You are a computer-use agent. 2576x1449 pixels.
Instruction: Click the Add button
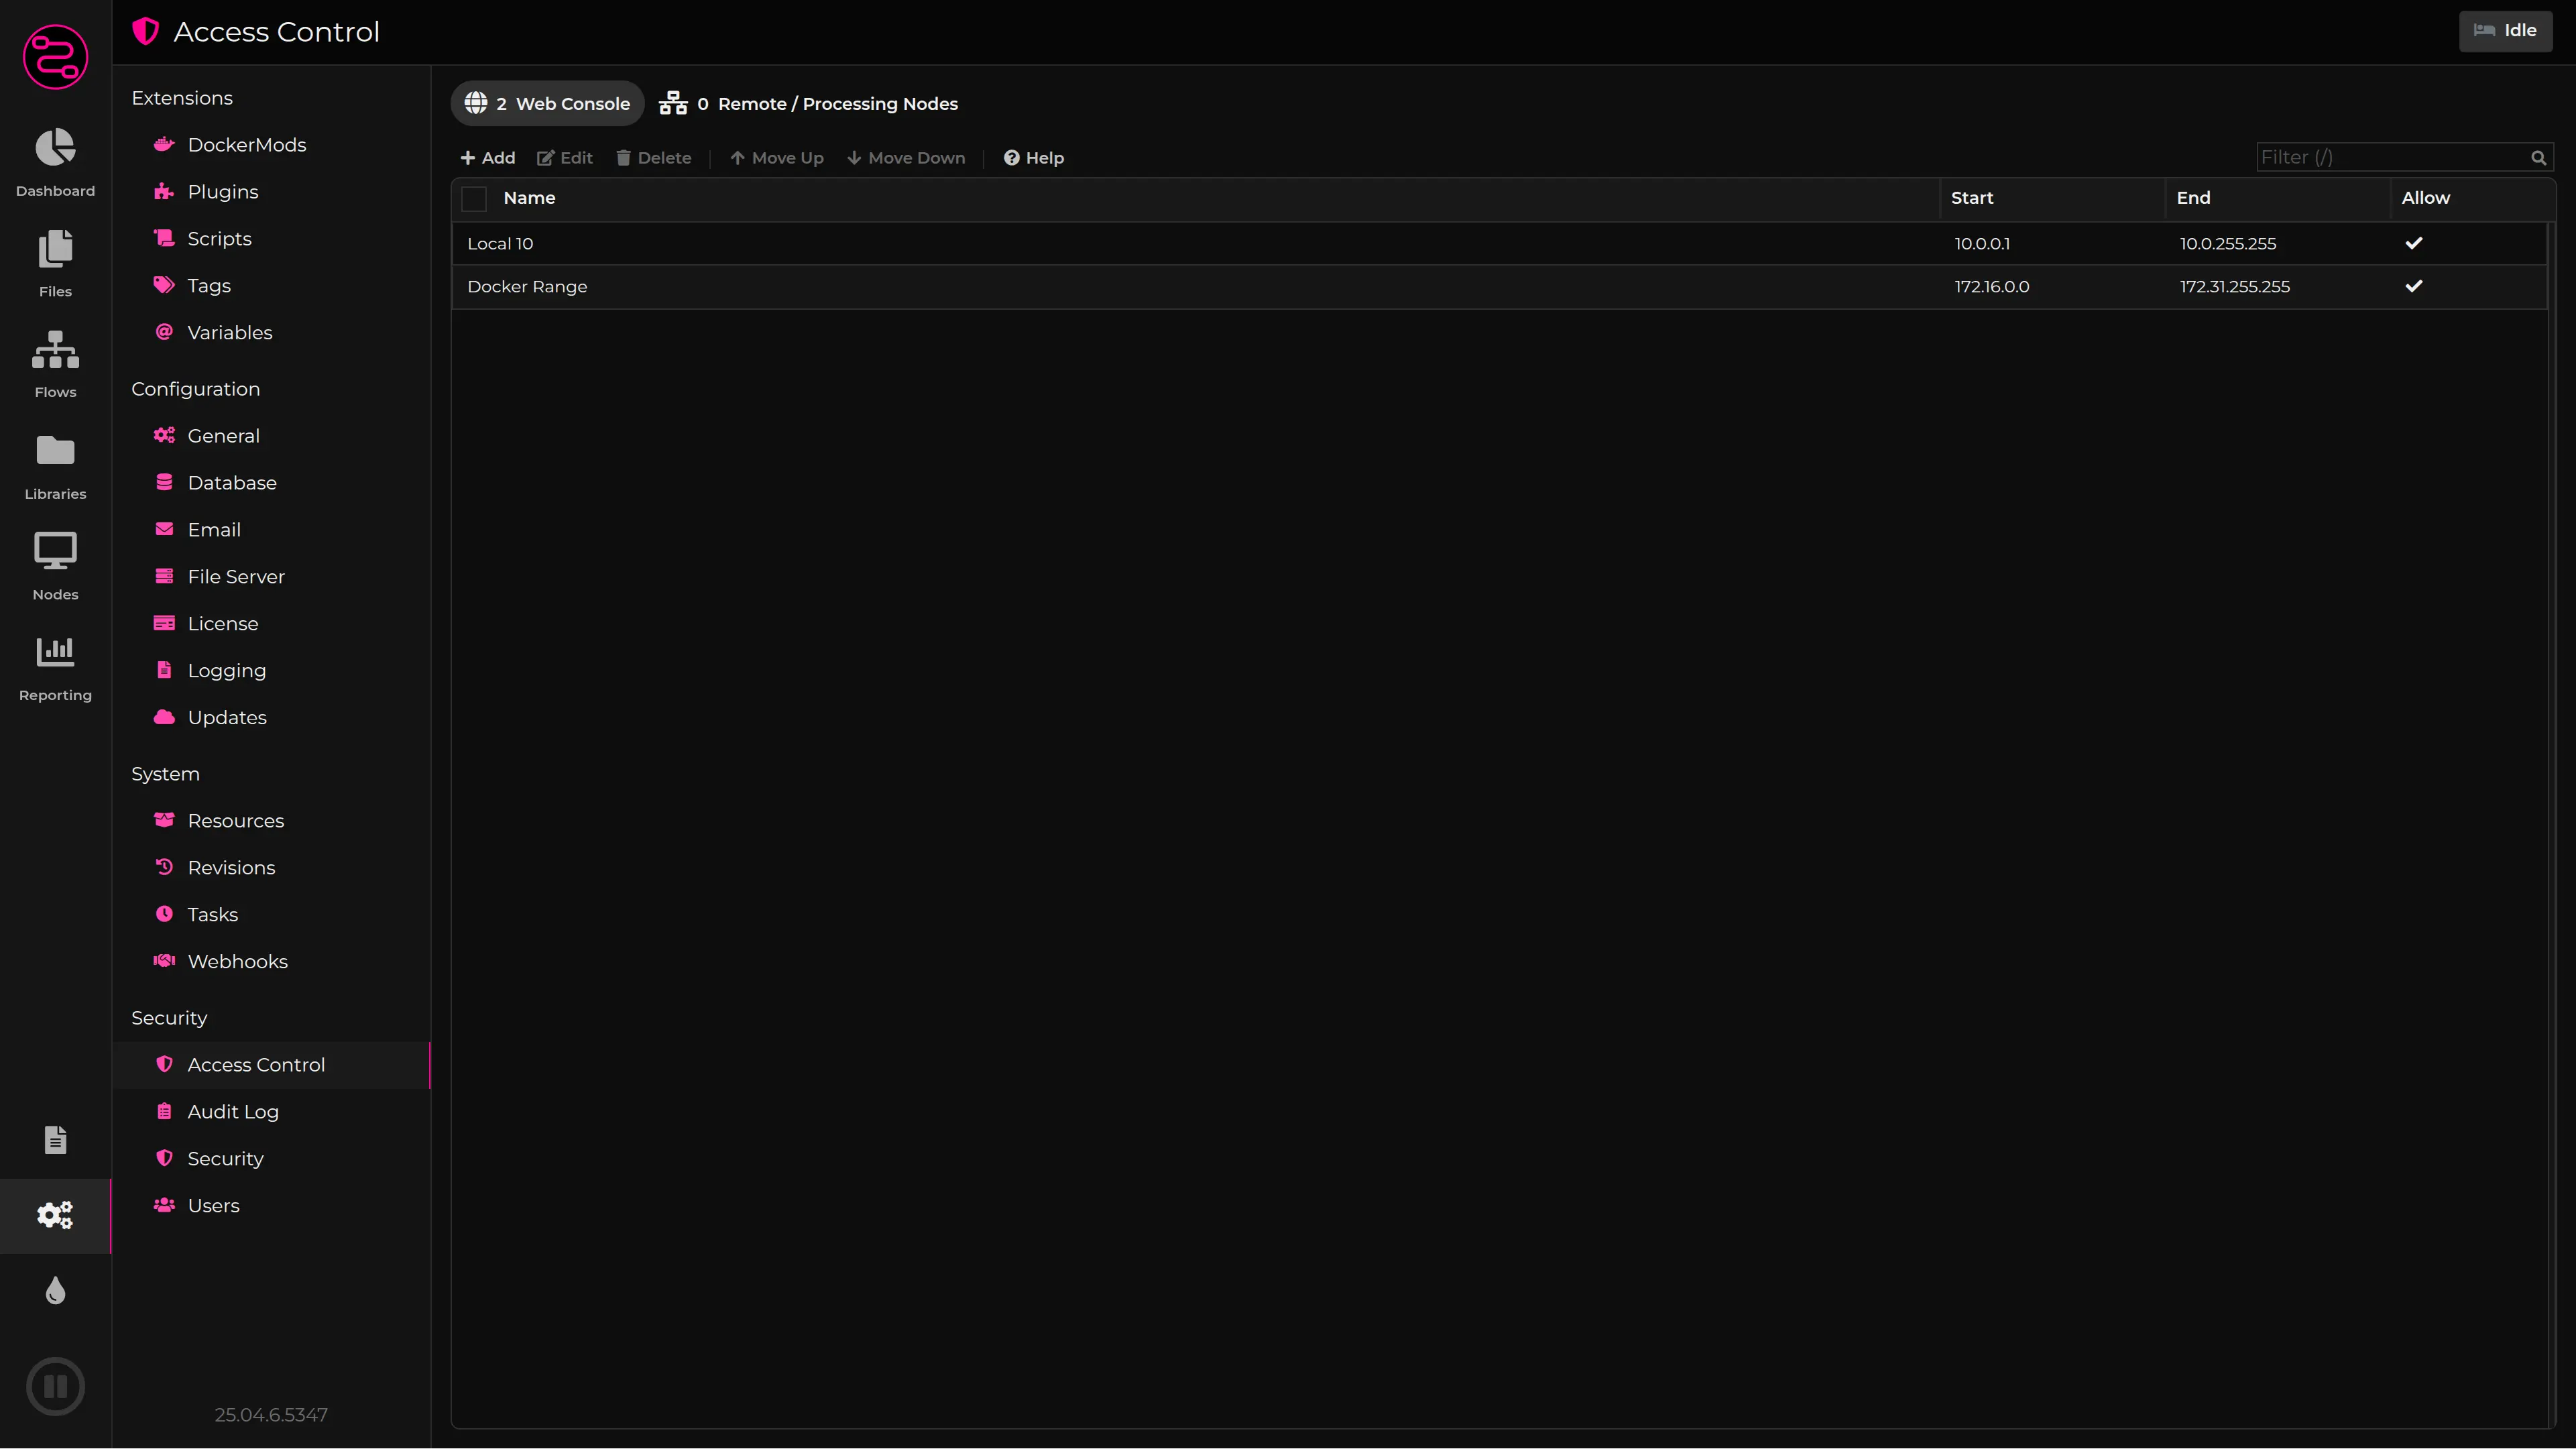point(487,158)
